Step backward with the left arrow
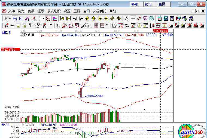207x138 pixels. (x=75, y=19)
